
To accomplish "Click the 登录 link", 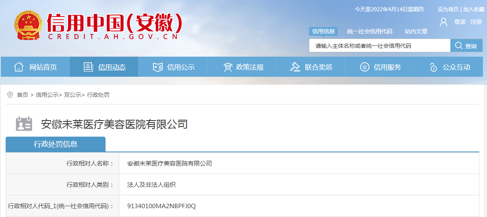I will point(460,22).
